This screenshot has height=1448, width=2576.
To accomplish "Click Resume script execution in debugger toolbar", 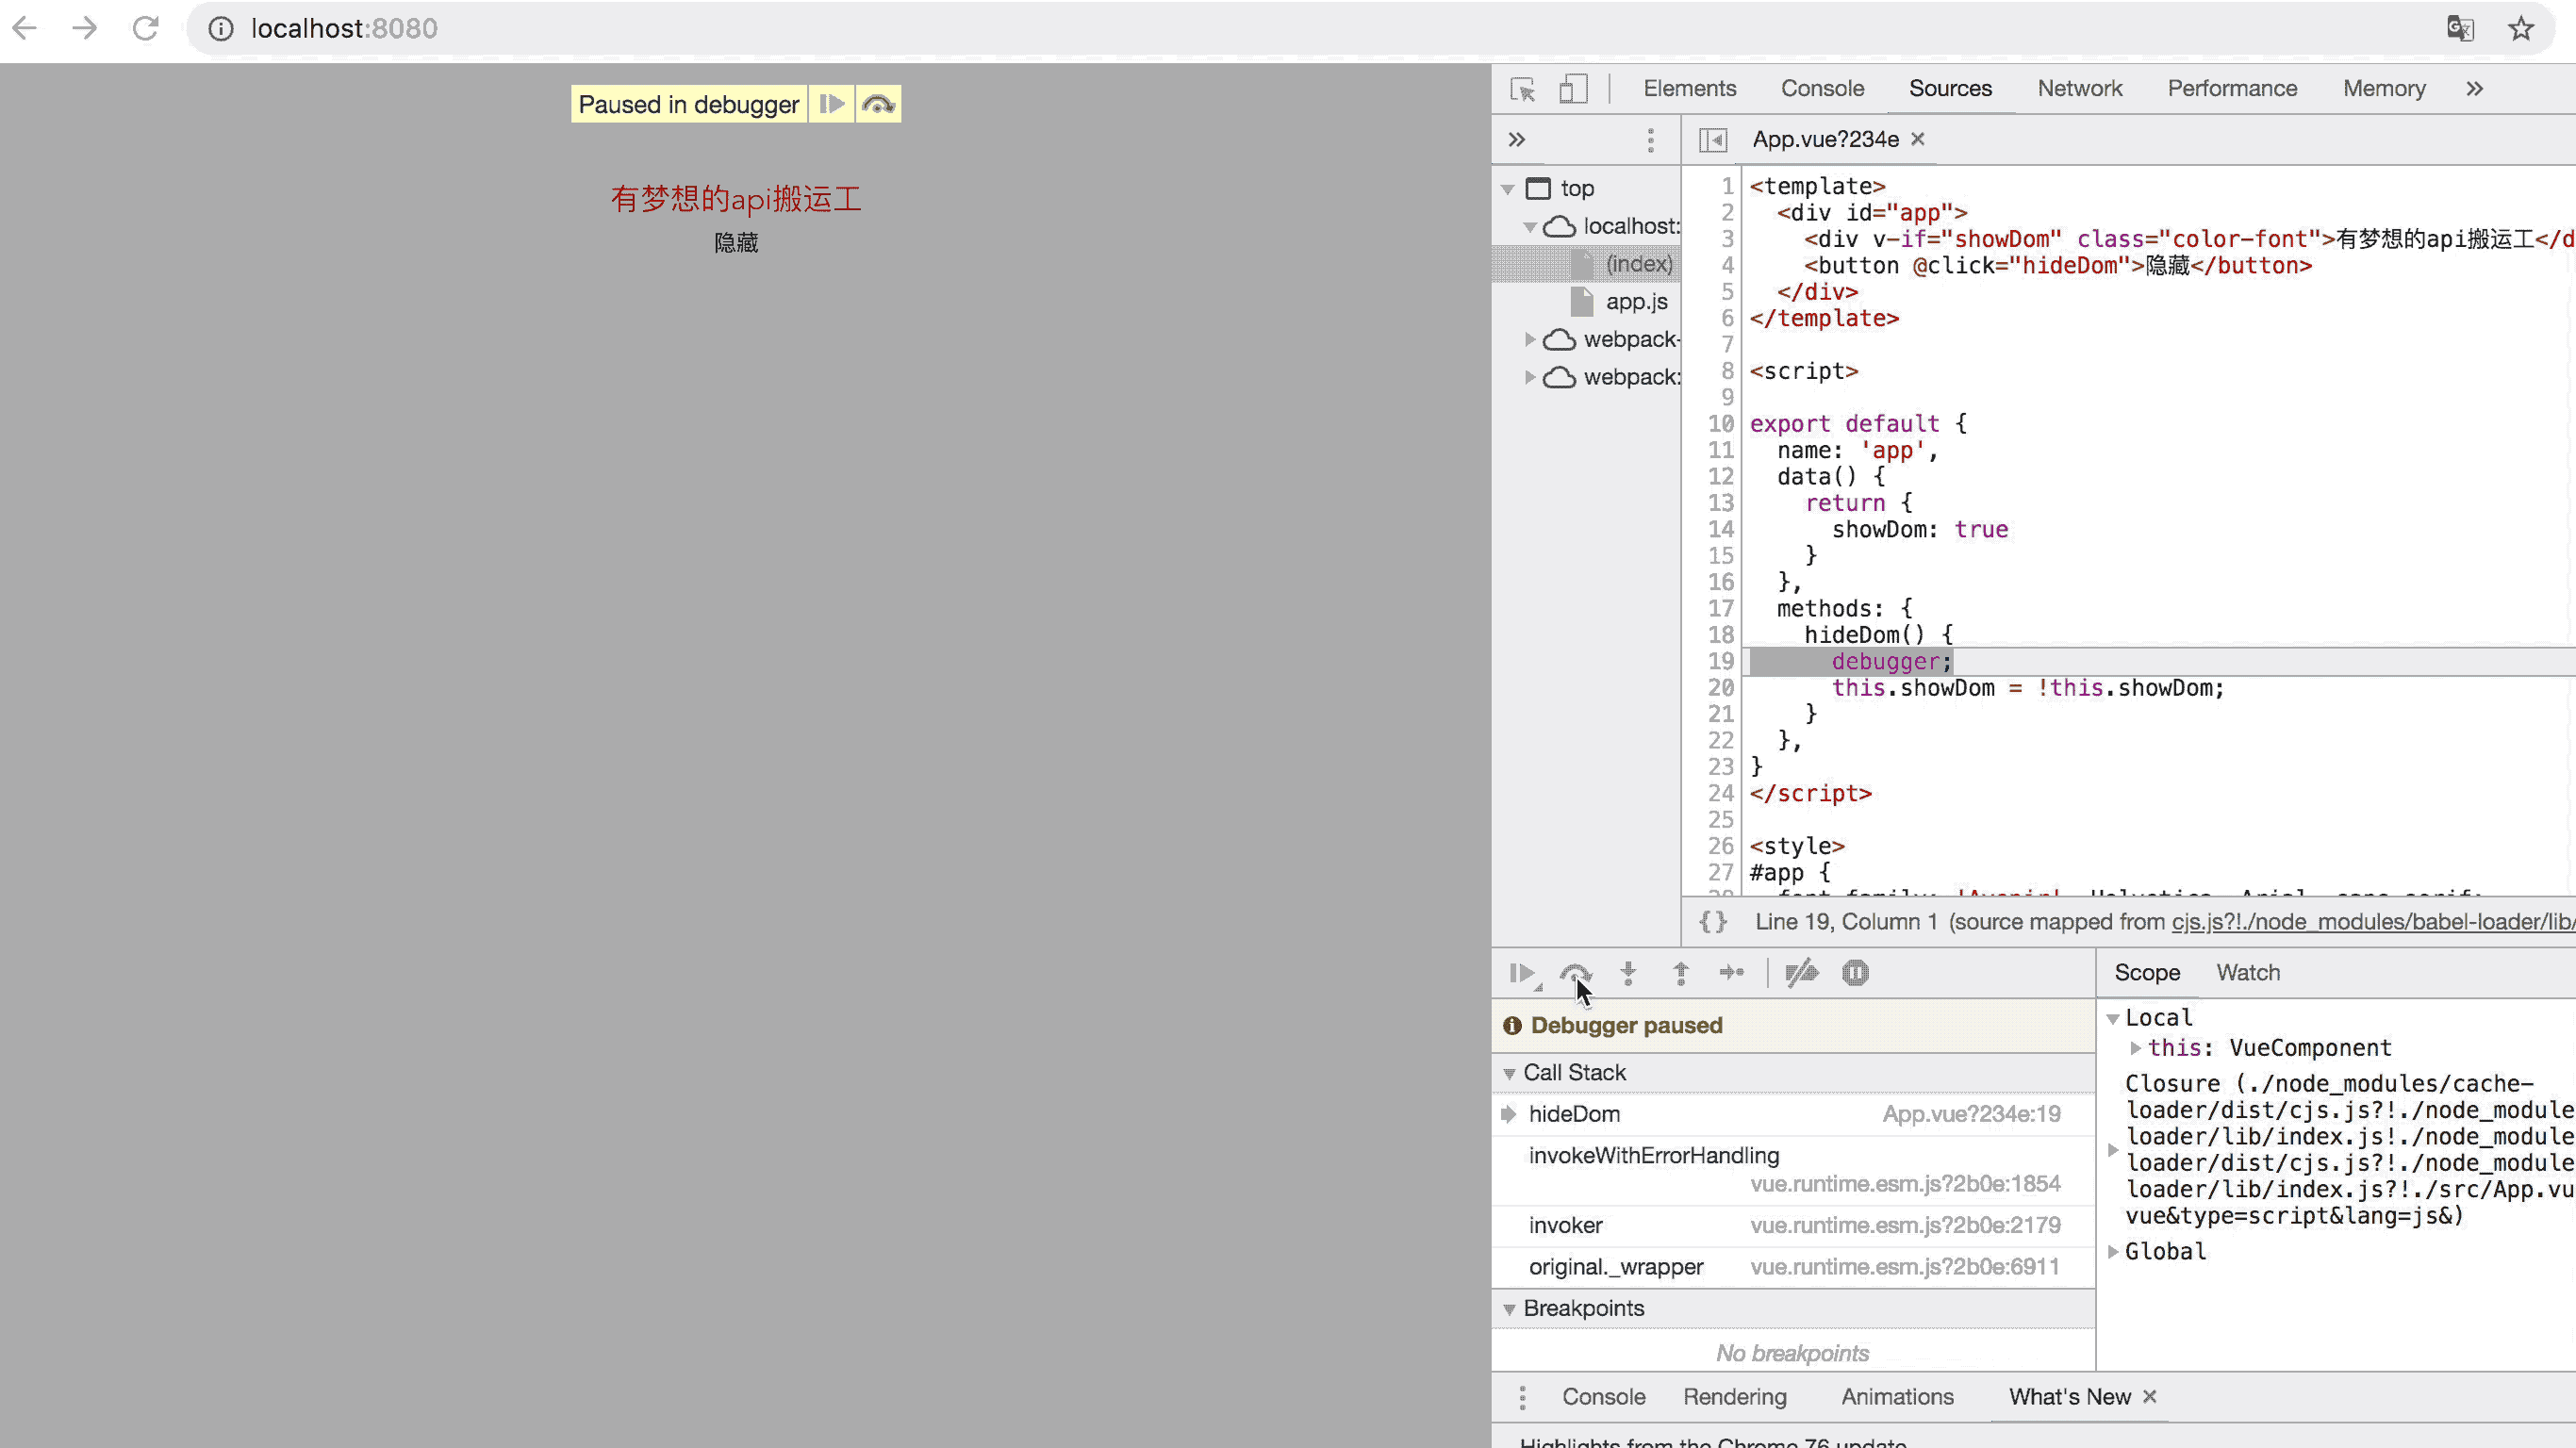I will click(1522, 973).
